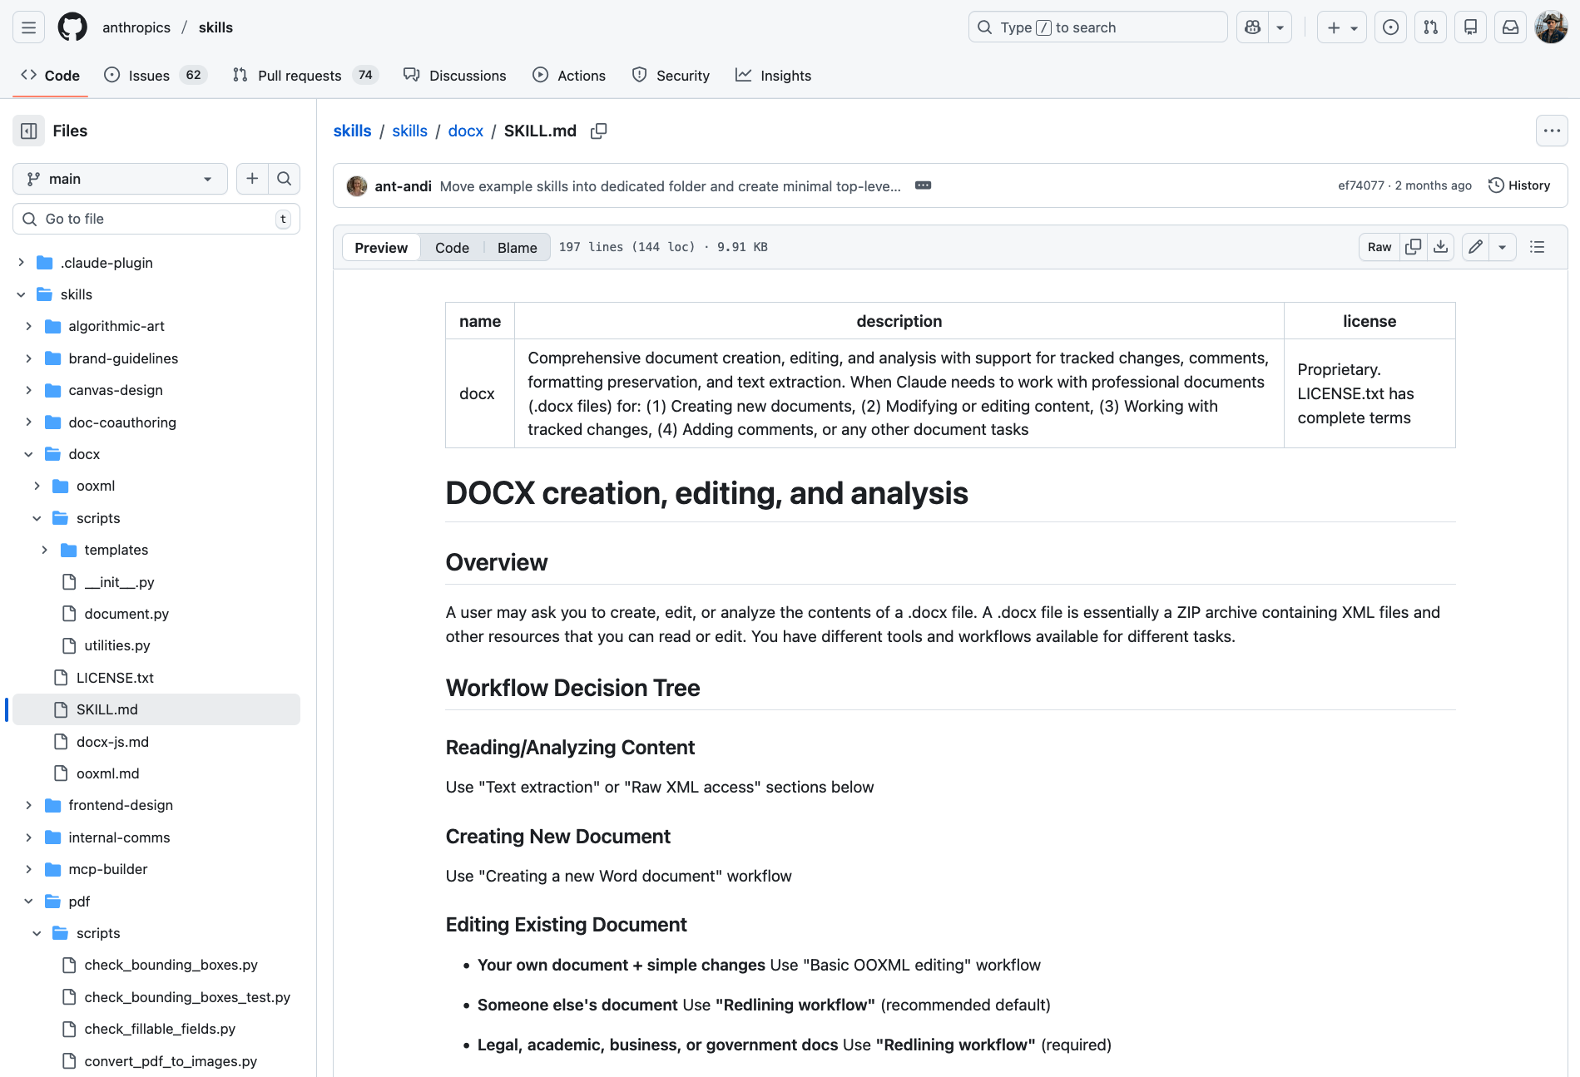Image resolution: width=1580 pixels, height=1077 pixels.
Task: Download the raw file
Action: (x=1440, y=247)
